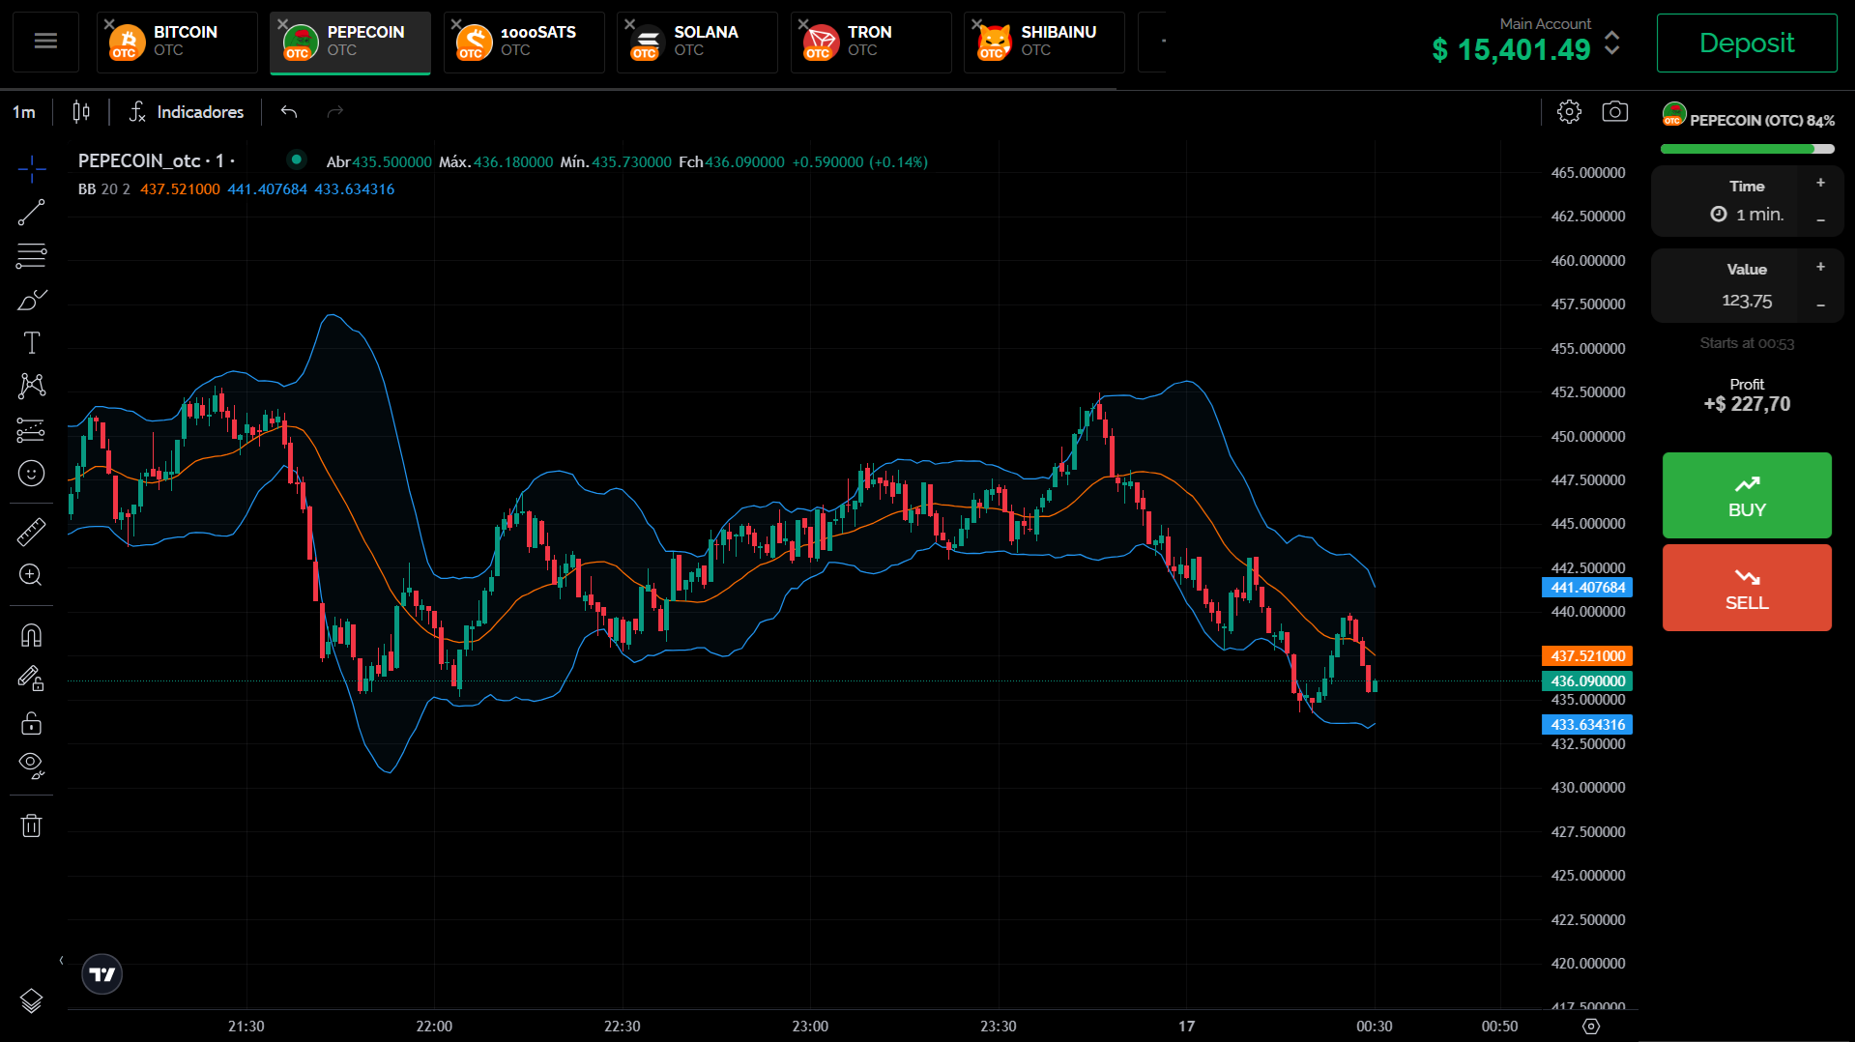Switch to the PEPECOIN OTC tab
This screenshot has height=1042, width=1855.
(x=350, y=42)
